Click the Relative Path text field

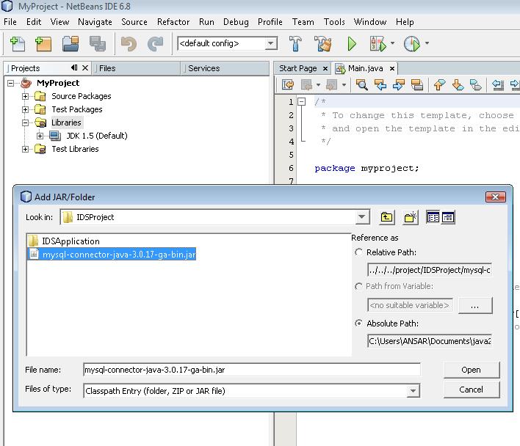429,270
